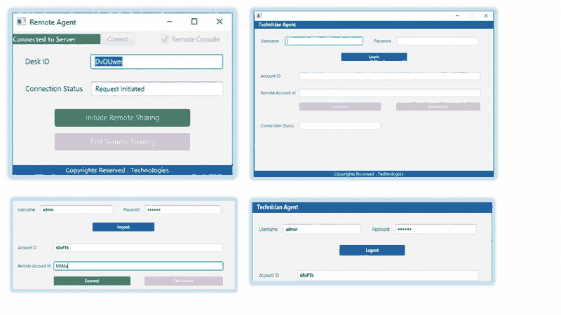Screen dimensions: 561x315
Task: Click the Remote Agent footer text Copyrights Reserved : Technologies
Action: coord(117,170)
